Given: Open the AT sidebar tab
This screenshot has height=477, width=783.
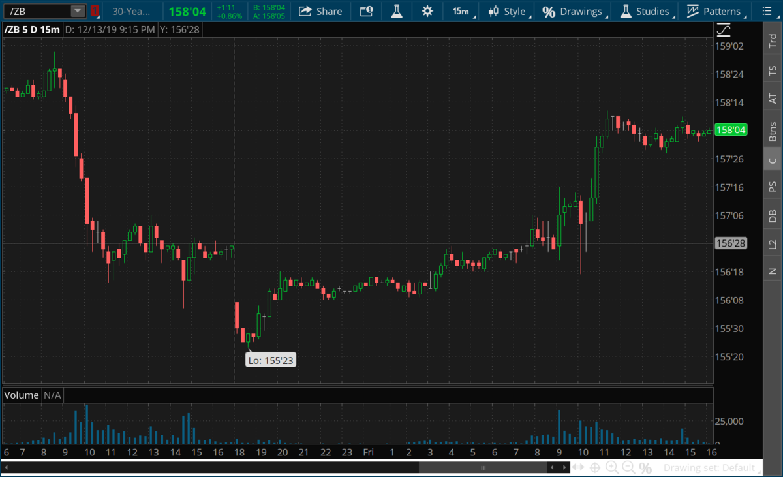Looking at the screenshot, I should pos(773,98).
